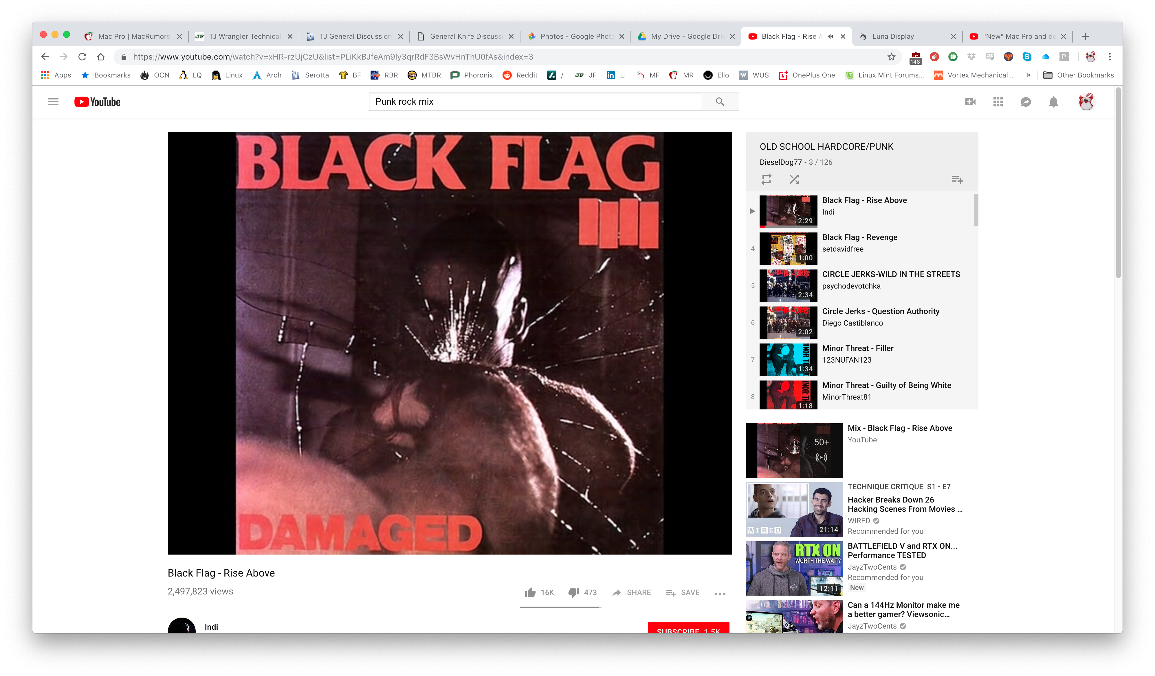Viewport: 1155px width, 676px height.
Task: Open the Bookmarks star folder
Action: [106, 75]
